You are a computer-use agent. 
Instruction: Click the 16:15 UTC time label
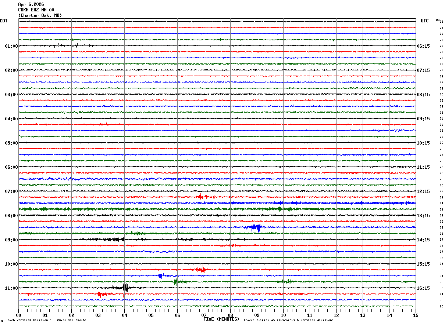point(423,288)
